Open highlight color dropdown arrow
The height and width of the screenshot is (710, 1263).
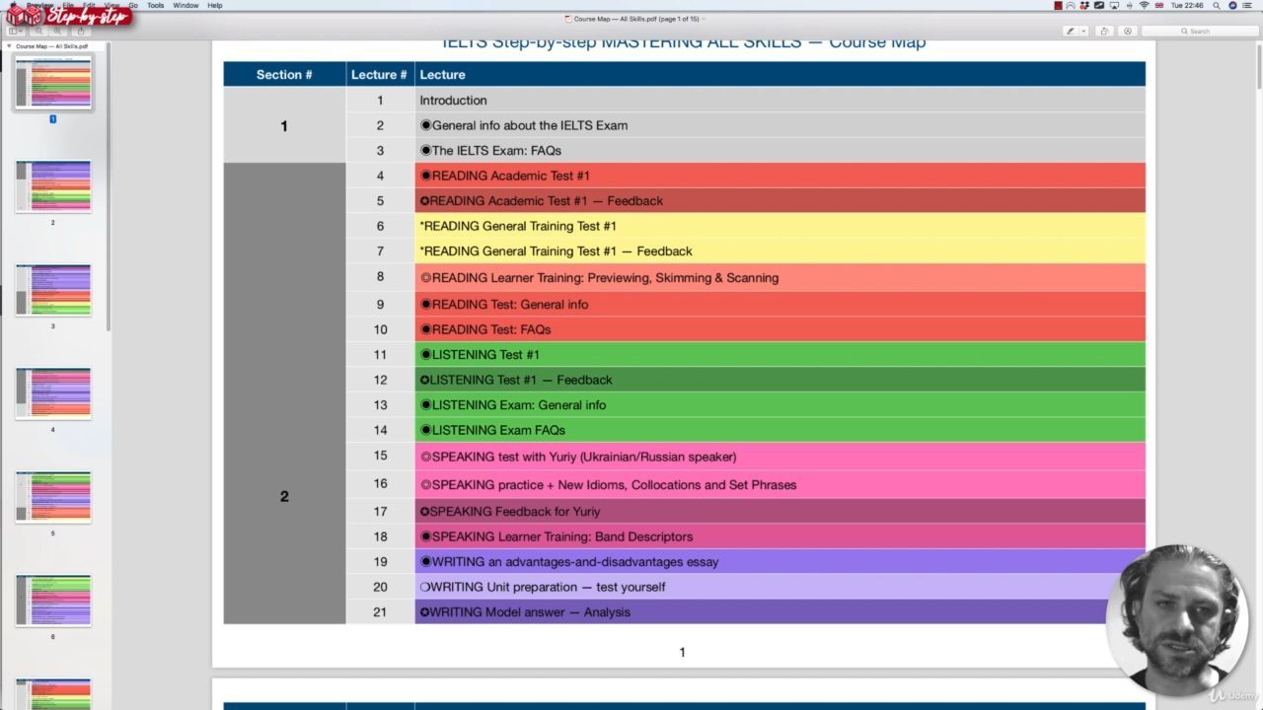(x=1083, y=31)
